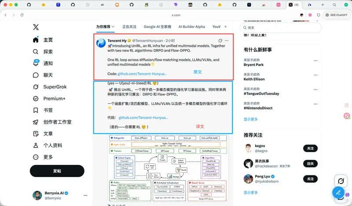Open 更多 more options menu
352x206 pixels.
click(x=43, y=157)
